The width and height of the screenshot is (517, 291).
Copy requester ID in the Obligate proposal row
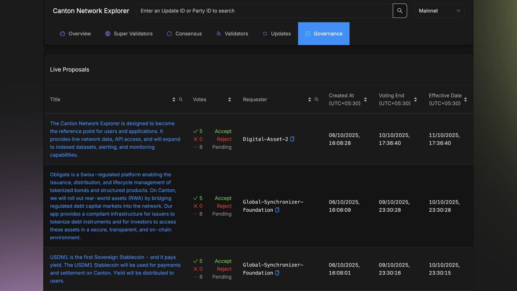tap(277, 210)
